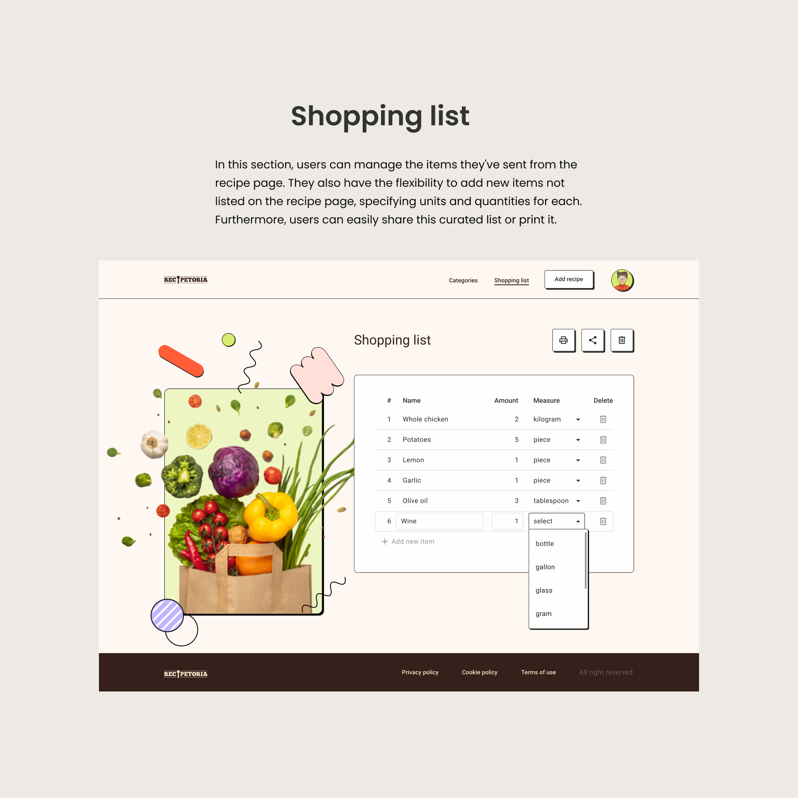798x798 pixels.
Task: Click the amount field for Wine row
Action: coord(512,520)
